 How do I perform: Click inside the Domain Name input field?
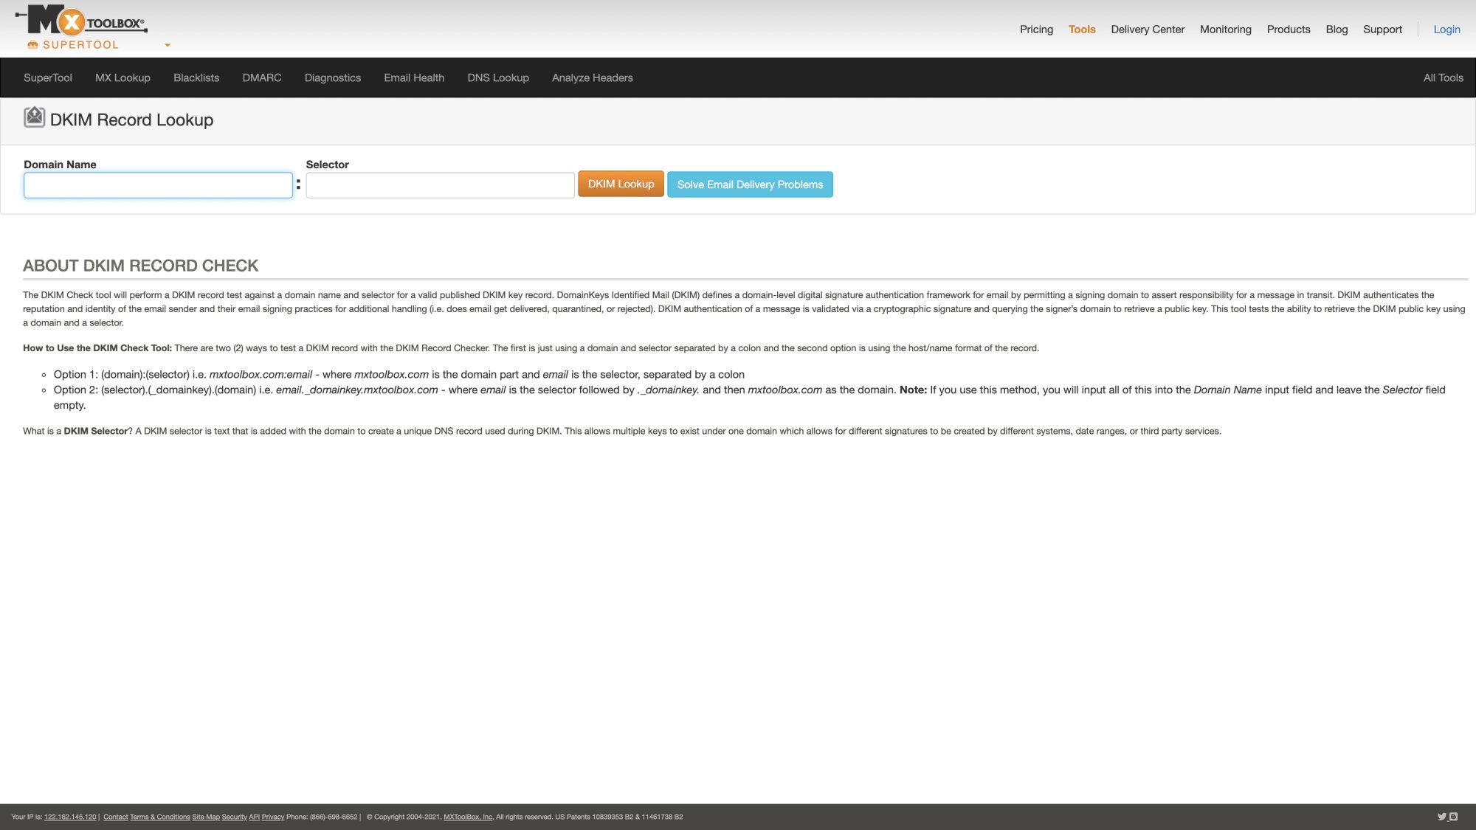[157, 185]
